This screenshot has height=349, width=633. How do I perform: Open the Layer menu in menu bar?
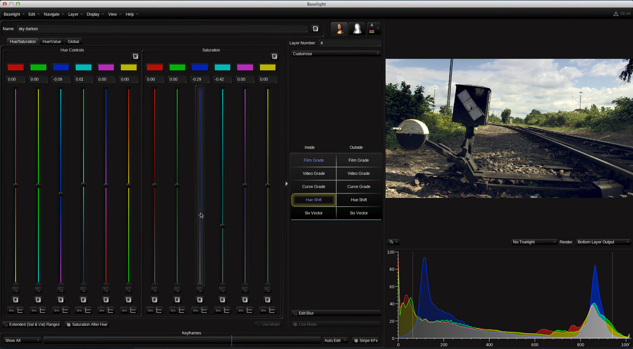(74, 14)
